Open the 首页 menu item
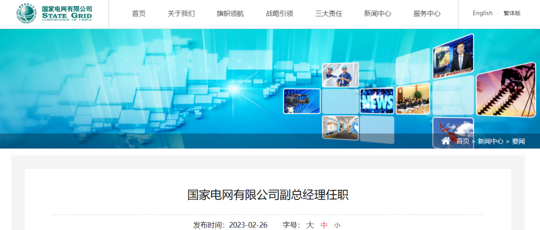 pos(138,14)
